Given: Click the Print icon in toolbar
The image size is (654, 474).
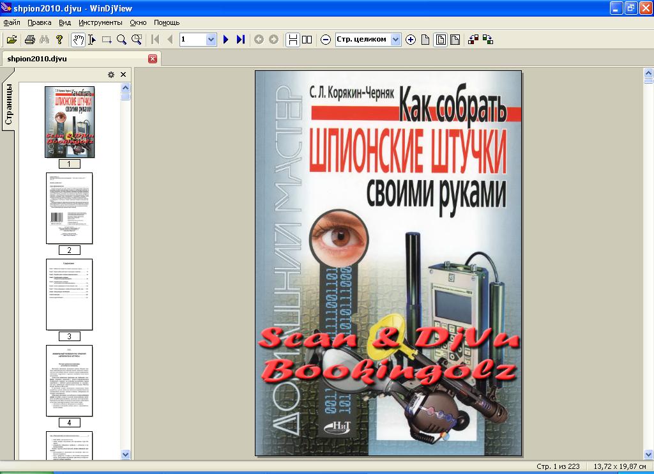Looking at the screenshot, I should click(29, 40).
